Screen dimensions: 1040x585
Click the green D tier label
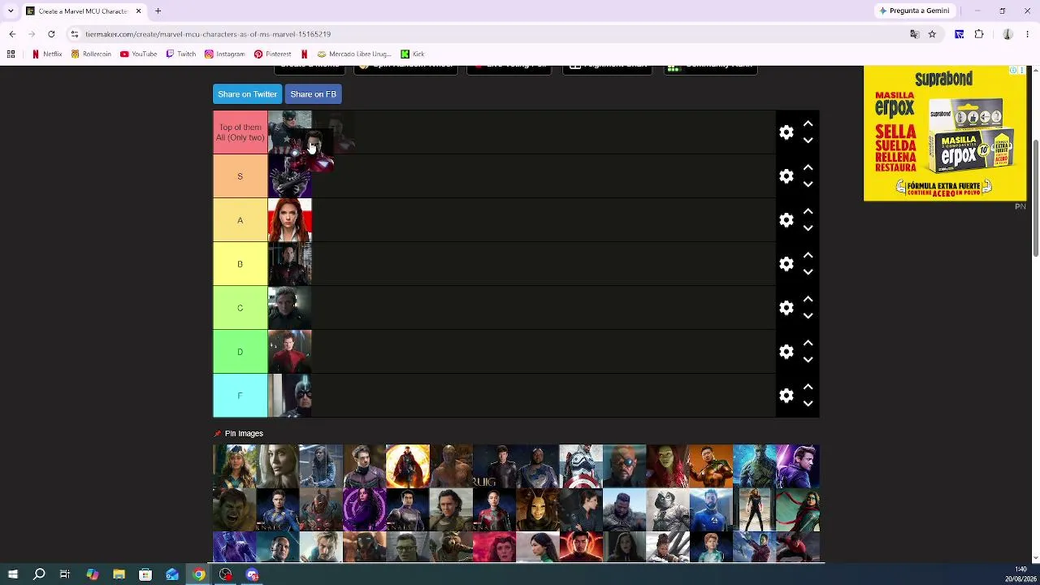(x=240, y=352)
